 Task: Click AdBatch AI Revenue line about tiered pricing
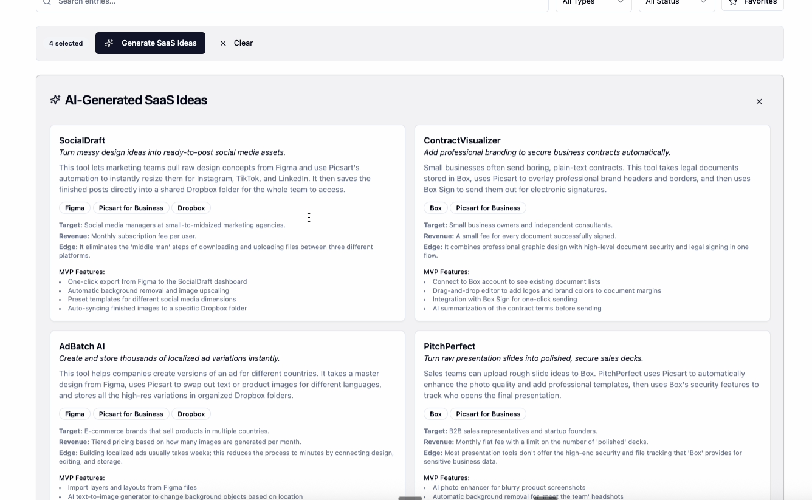[180, 442]
